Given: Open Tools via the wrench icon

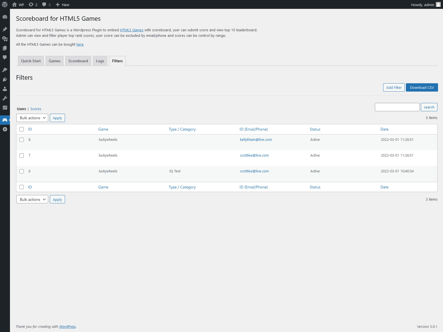Looking at the screenshot, I should pyautogui.click(x=5, y=98).
